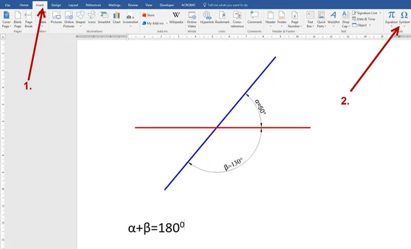
Task: Open the References tab
Action: [x=93, y=5]
